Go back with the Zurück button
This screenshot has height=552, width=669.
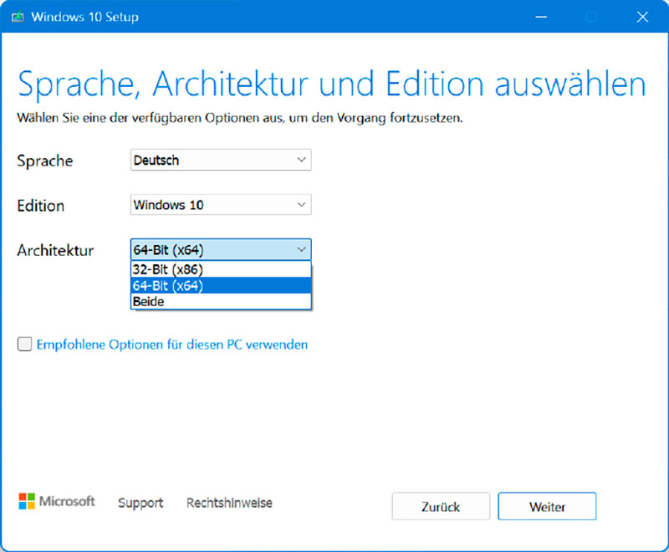pyautogui.click(x=441, y=507)
